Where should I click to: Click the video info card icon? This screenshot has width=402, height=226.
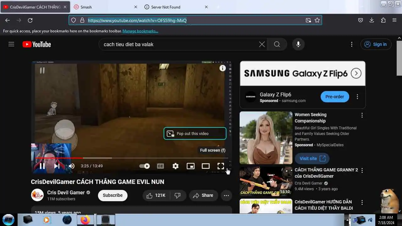tap(223, 68)
